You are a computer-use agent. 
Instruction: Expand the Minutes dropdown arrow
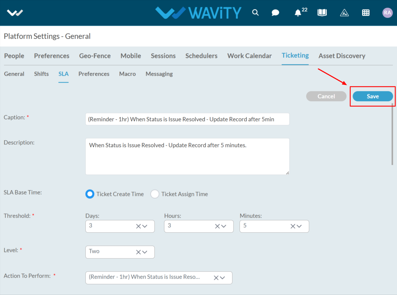(x=299, y=226)
